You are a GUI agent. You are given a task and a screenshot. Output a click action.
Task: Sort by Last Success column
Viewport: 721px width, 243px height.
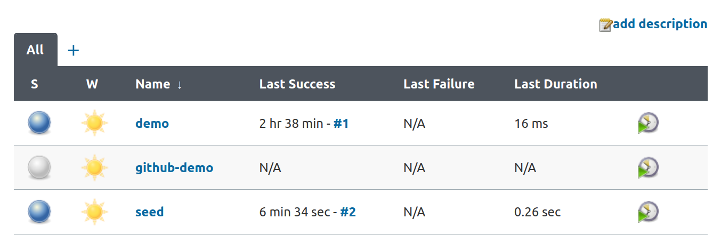tap(297, 84)
